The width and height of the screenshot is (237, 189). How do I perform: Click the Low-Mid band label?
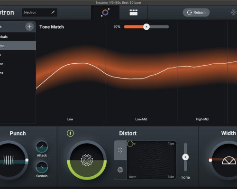141,119
